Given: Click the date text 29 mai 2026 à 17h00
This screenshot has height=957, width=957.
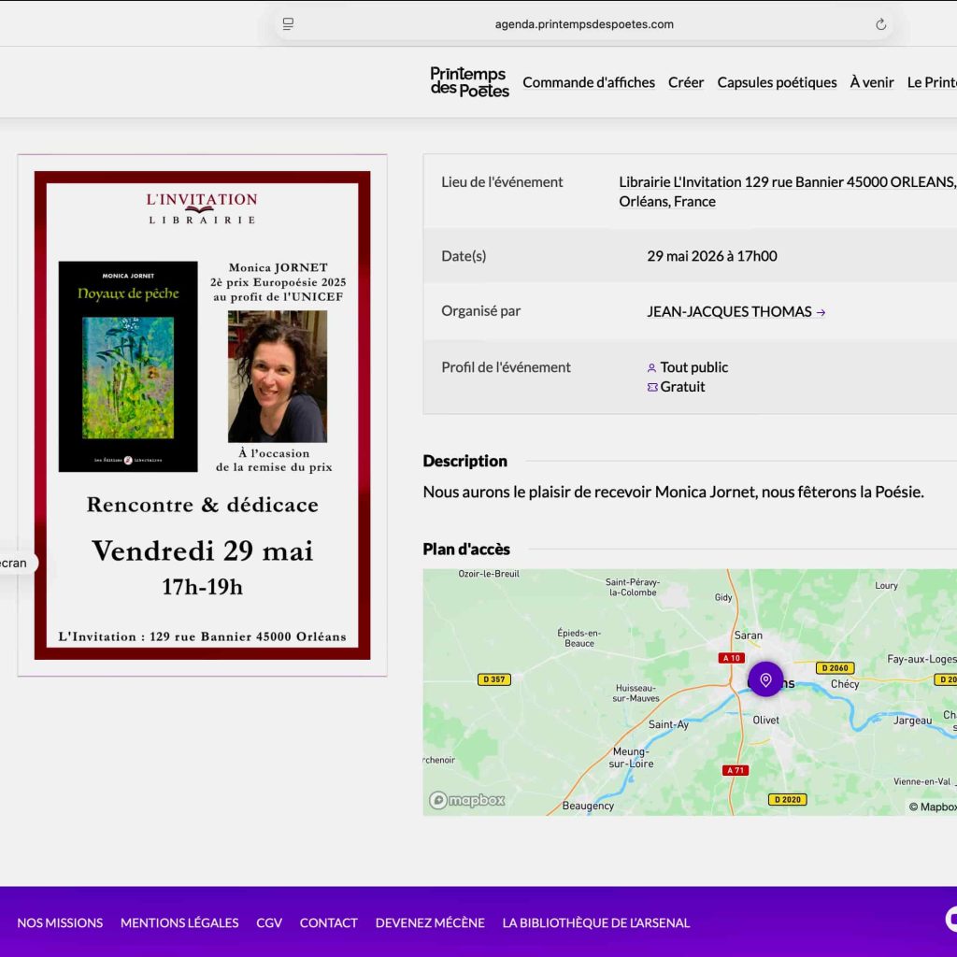Looking at the screenshot, I should click(x=711, y=256).
